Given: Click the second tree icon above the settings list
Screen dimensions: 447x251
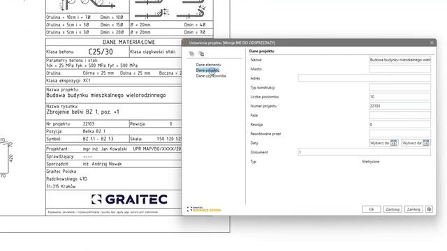Looking at the screenshot, I should point(201,54).
